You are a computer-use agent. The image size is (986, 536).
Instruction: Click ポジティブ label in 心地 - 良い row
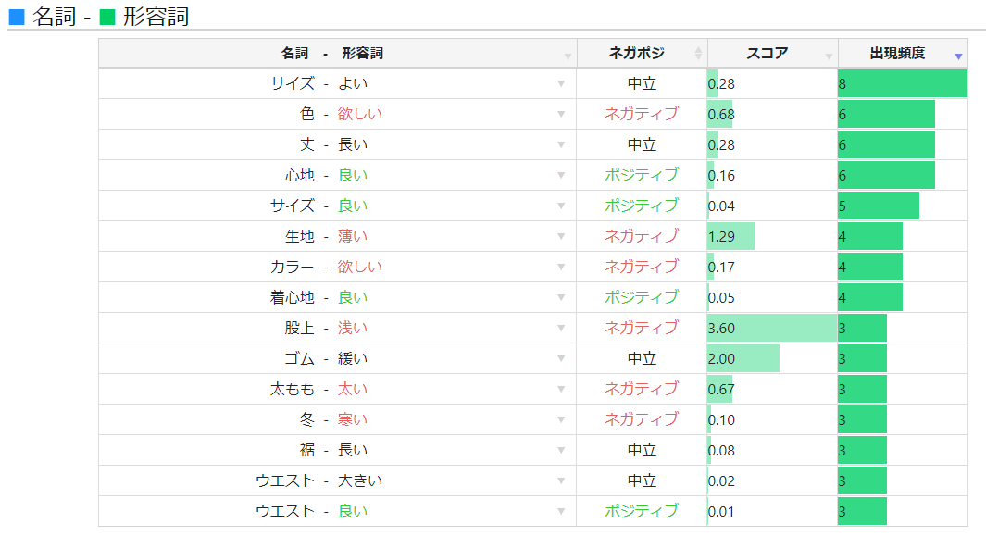641,175
